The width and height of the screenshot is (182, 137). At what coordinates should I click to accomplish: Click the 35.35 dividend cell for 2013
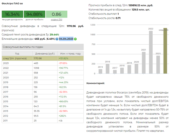[45, 111]
